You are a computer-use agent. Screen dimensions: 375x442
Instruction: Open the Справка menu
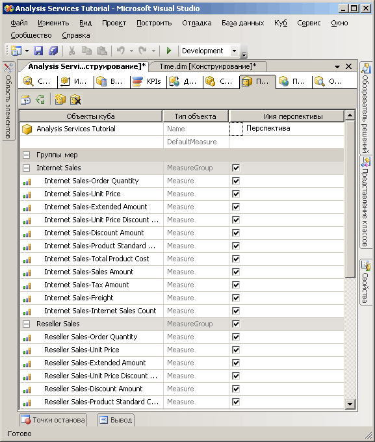tap(76, 36)
